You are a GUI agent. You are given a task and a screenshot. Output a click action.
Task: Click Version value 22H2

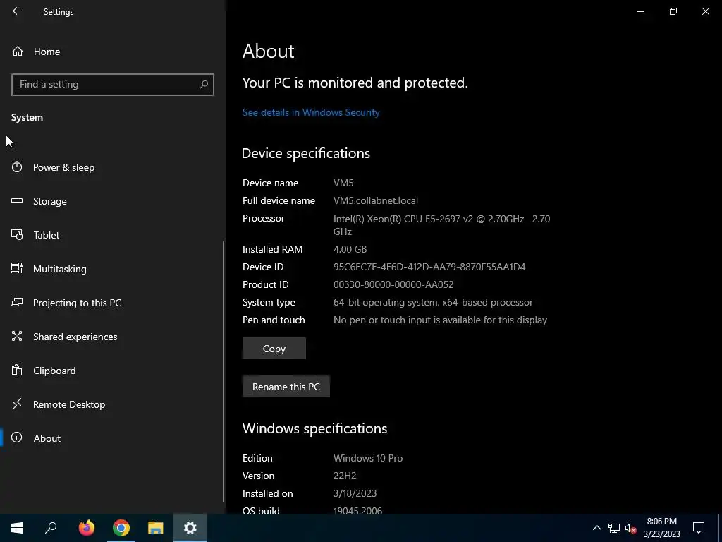[x=345, y=476]
